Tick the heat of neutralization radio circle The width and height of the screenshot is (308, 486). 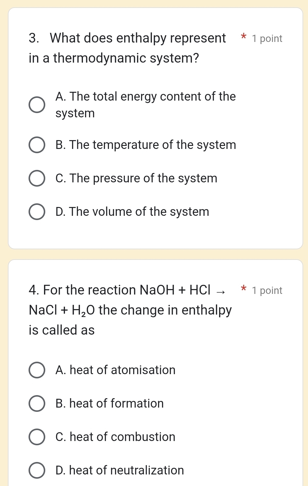click(x=37, y=470)
